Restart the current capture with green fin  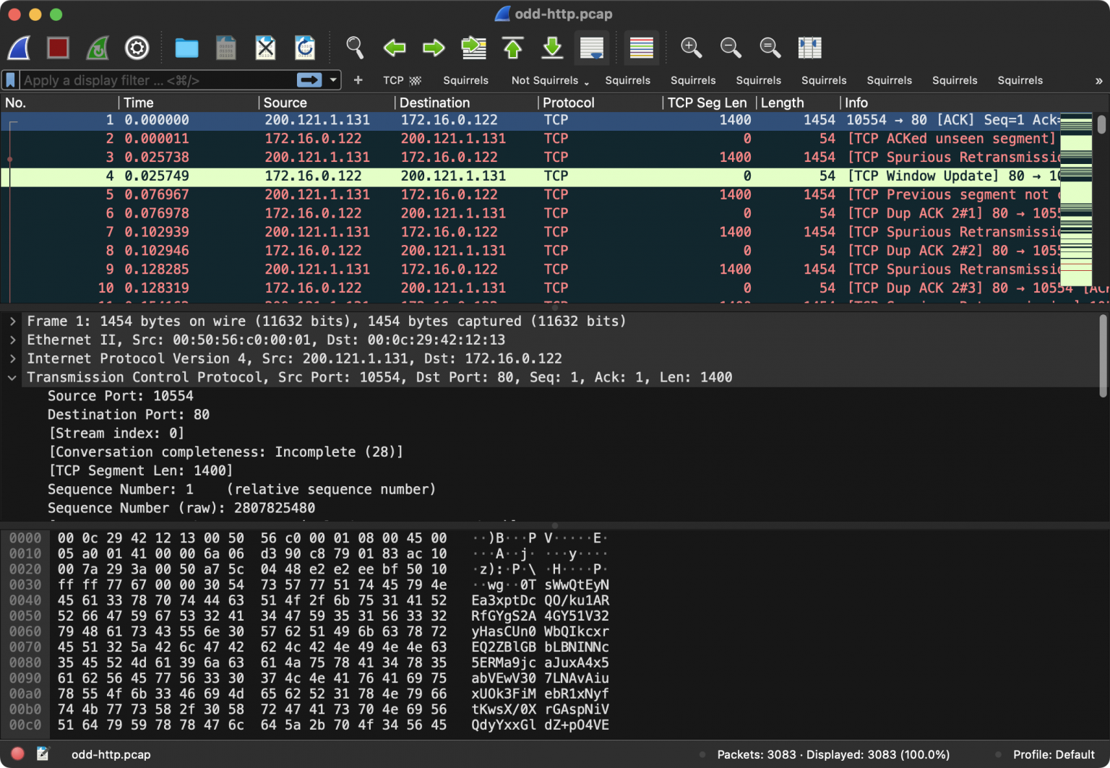pyautogui.click(x=98, y=48)
